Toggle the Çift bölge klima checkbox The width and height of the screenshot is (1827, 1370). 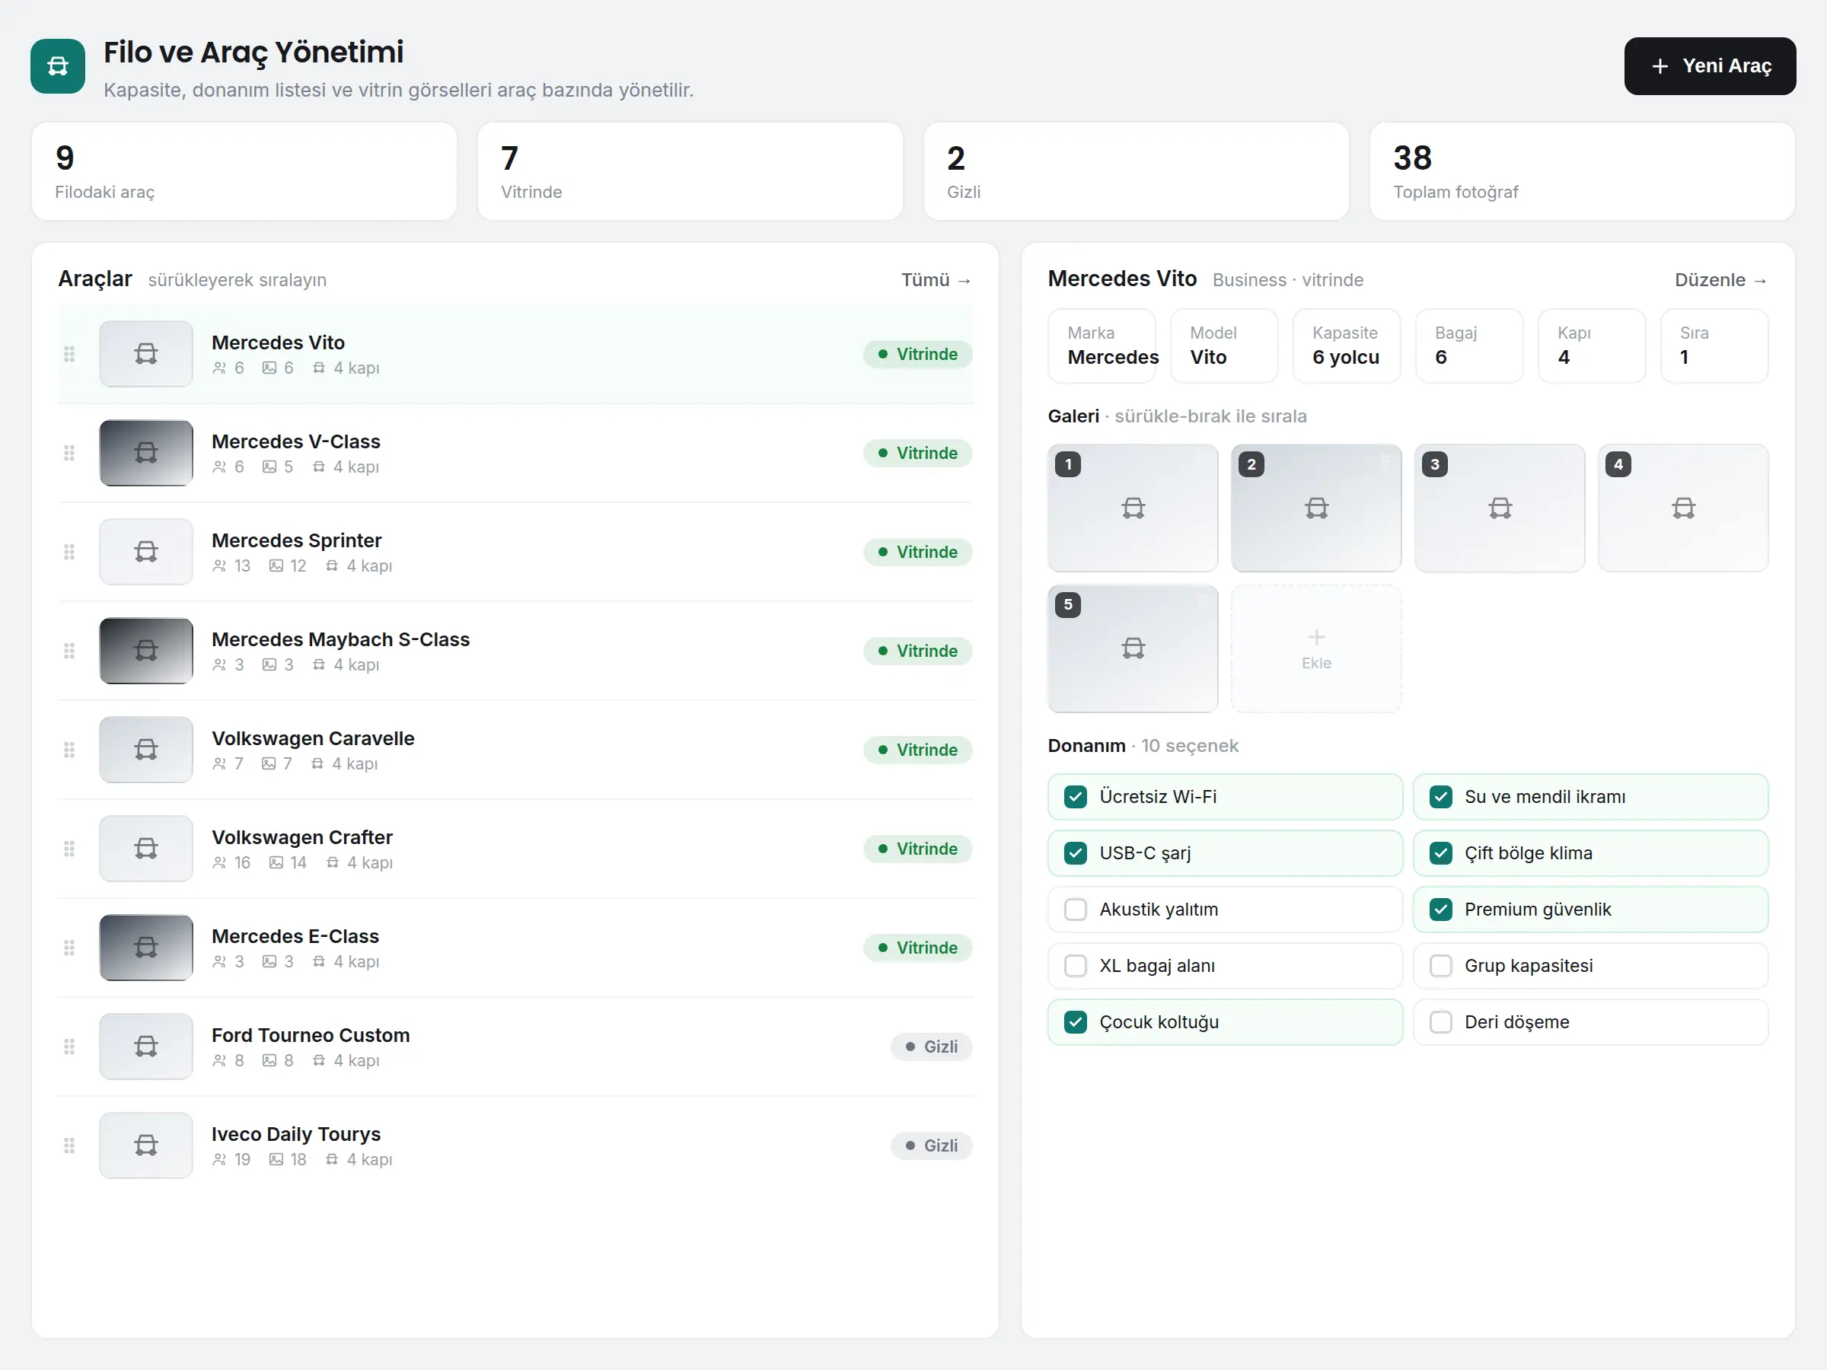click(x=1441, y=854)
